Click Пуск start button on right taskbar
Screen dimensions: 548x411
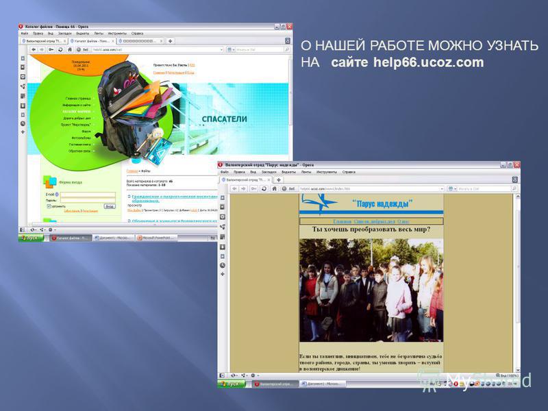coord(232,384)
